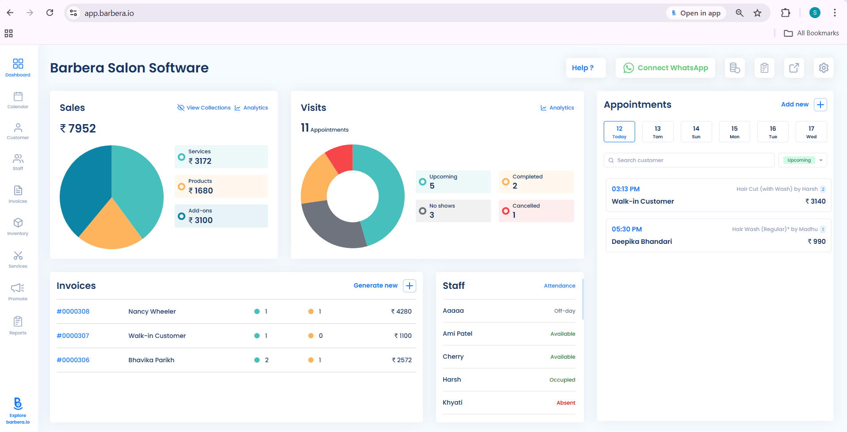This screenshot has height=432, width=847.
Task: Open the 03:13 PM Walk-in Customer appointment
Action: 718,195
